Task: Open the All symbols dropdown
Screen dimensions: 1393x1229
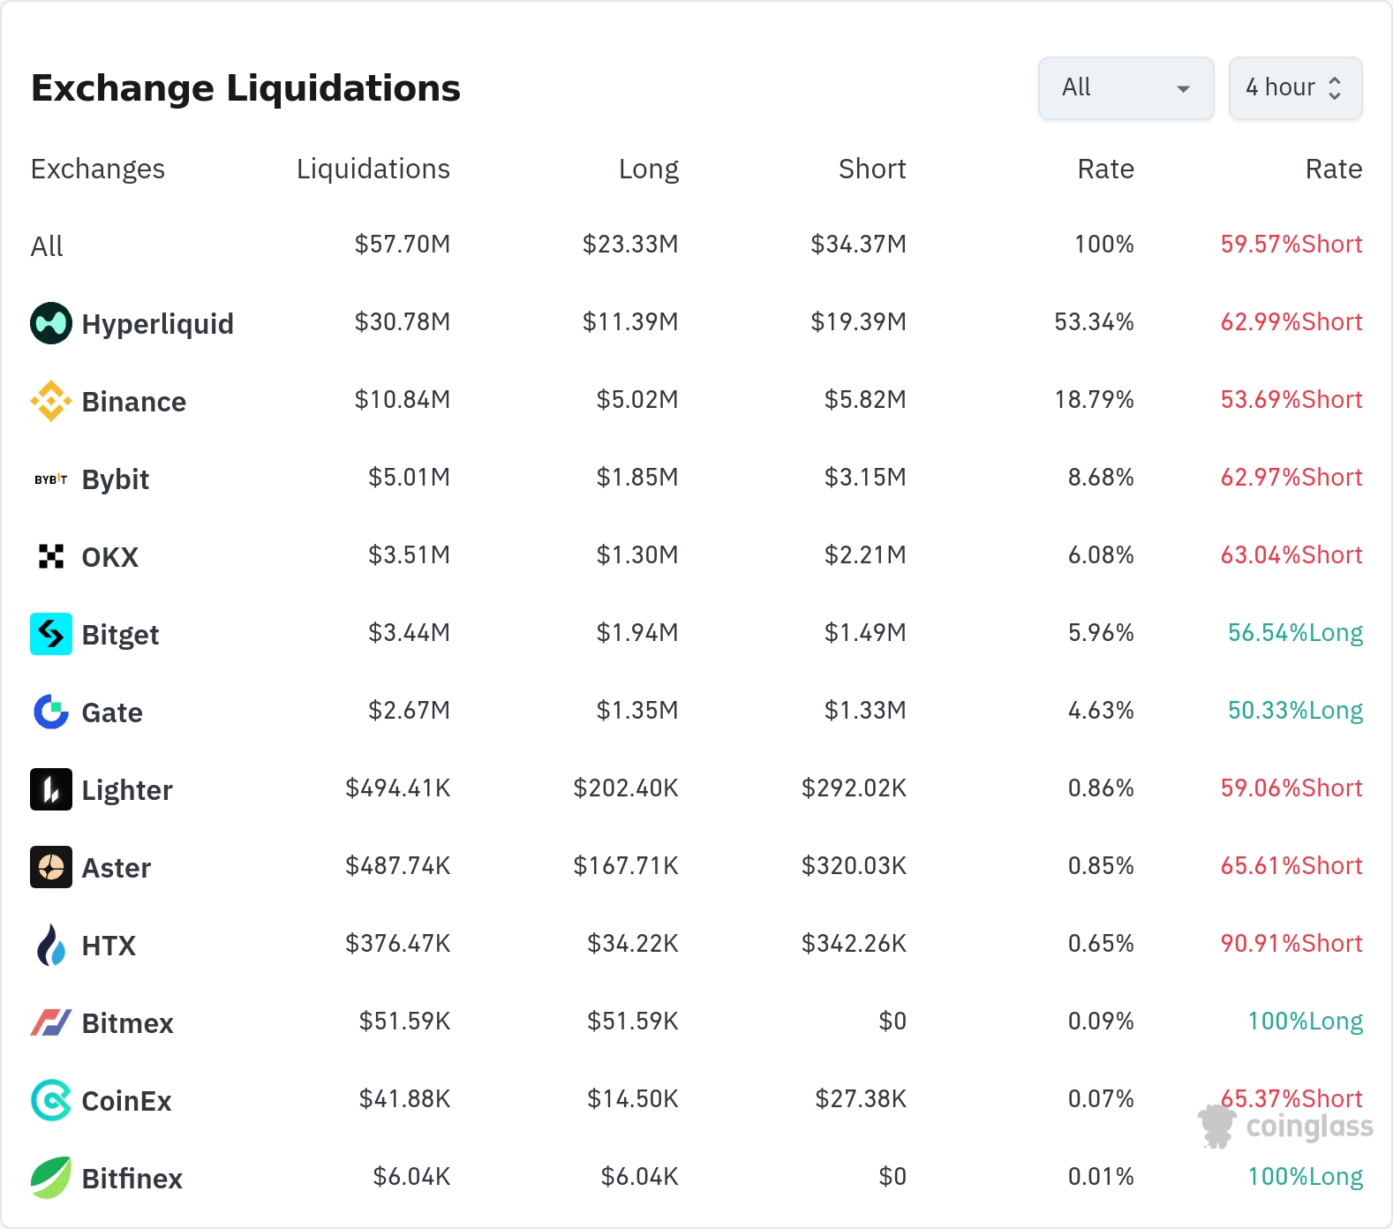Action: [x=1126, y=88]
